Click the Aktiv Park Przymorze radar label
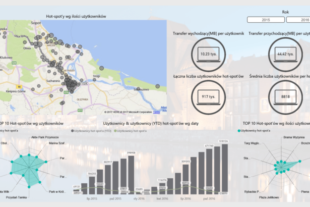This screenshot has height=207, width=310. tap(45, 137)
